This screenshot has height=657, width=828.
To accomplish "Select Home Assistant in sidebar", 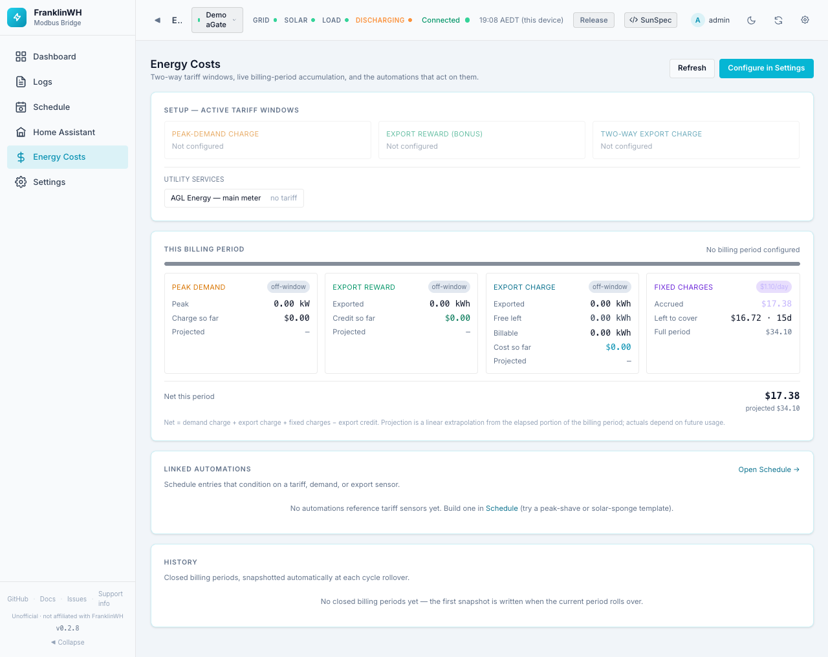I will [x=67, y=133].
